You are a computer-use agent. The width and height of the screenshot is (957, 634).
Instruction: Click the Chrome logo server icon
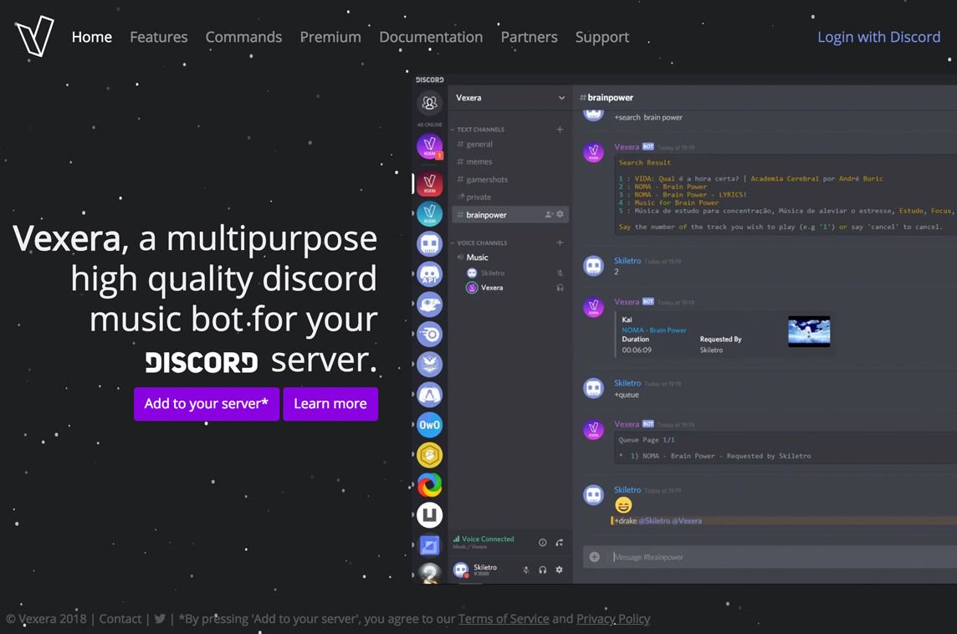pos(429,484)
